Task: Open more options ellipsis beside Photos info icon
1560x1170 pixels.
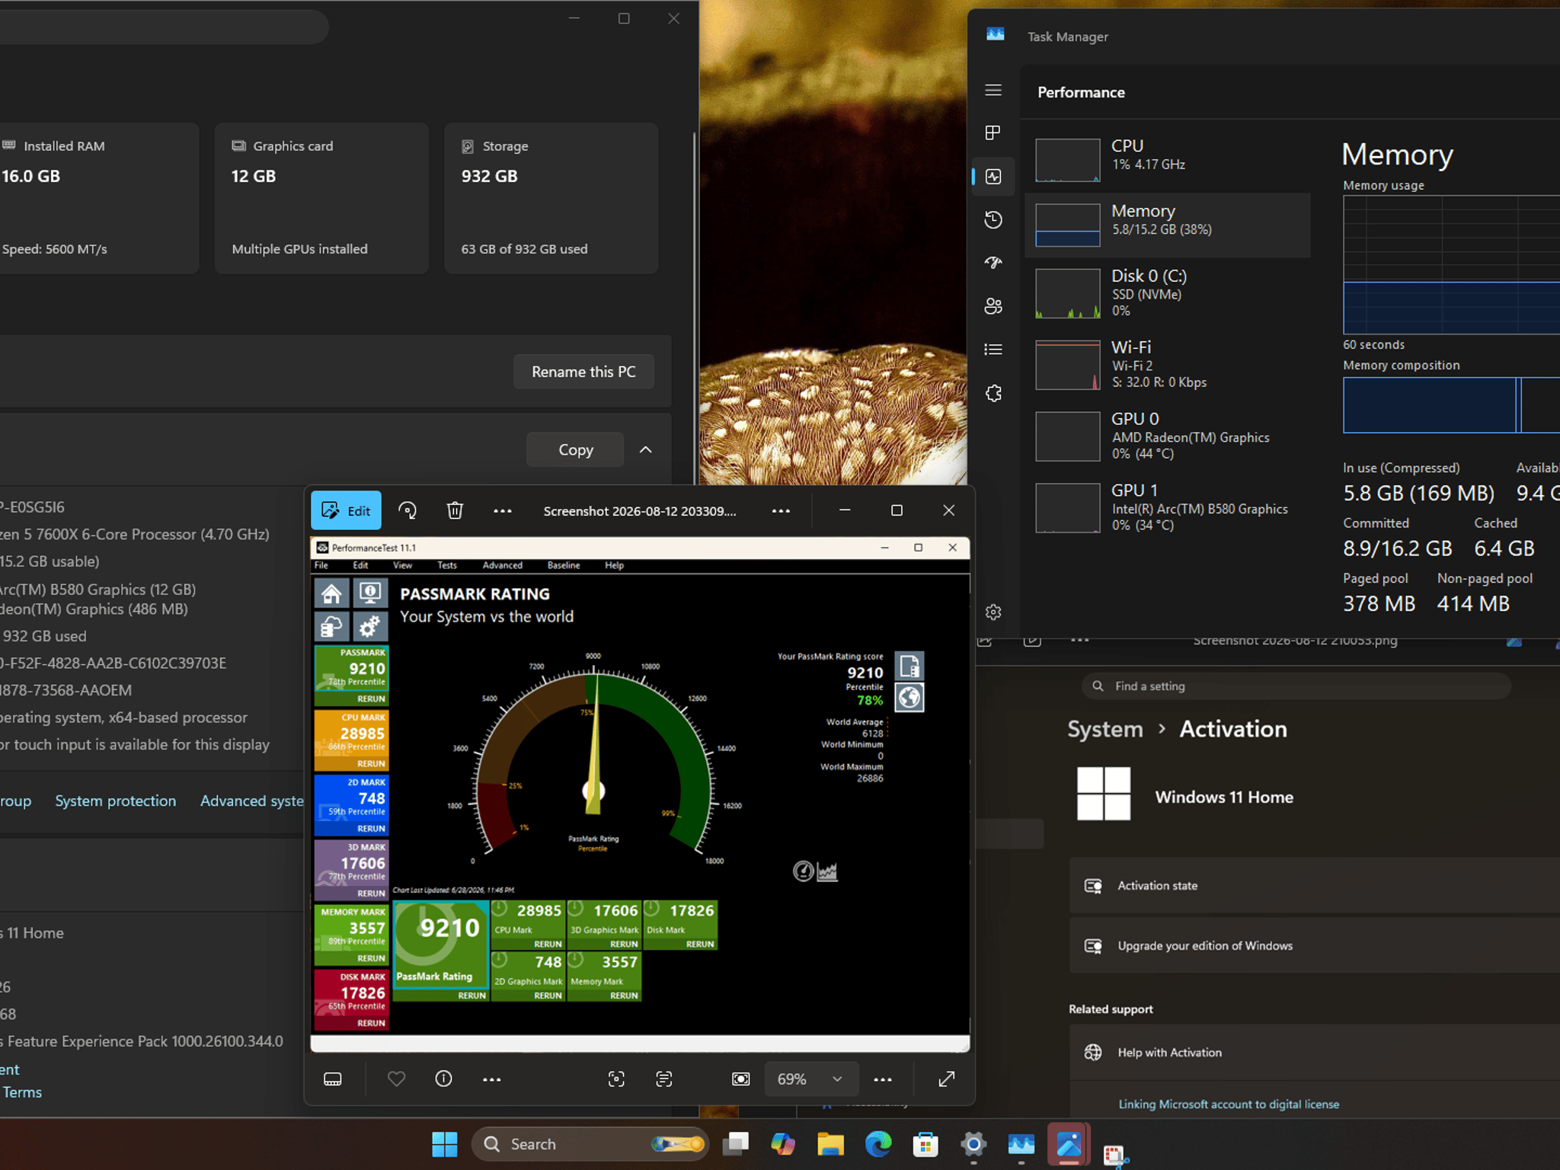Action: tap(492, 1079)
